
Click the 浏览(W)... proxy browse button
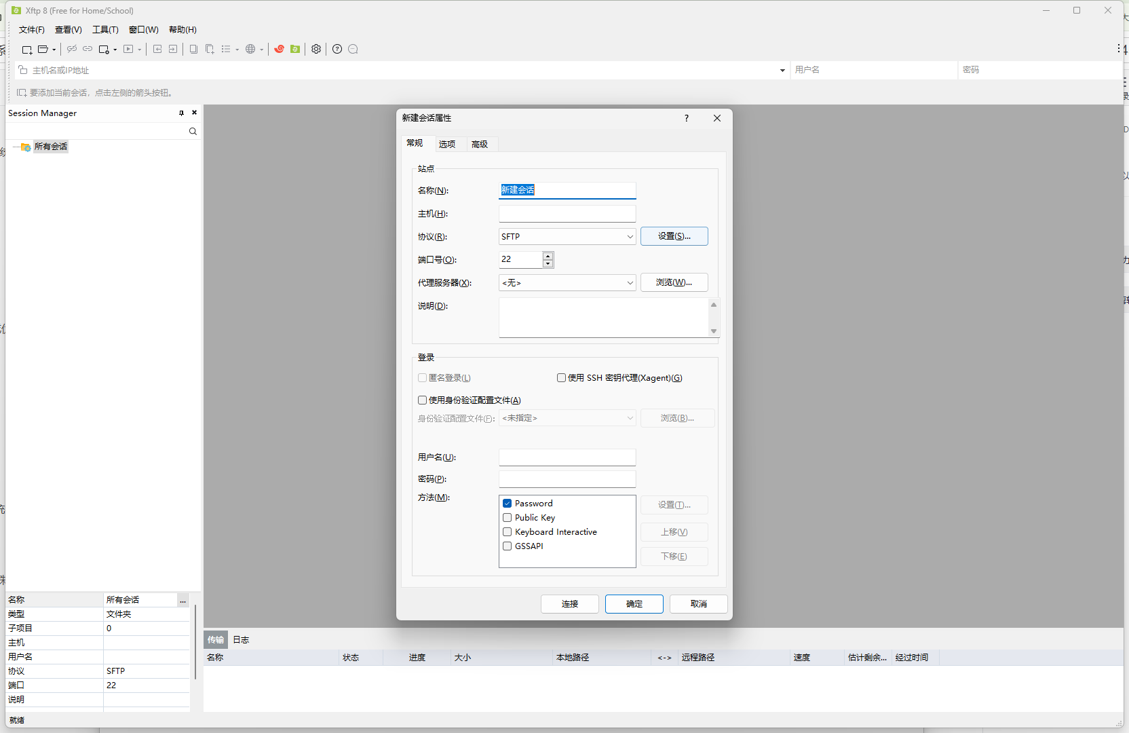point(674,282)
